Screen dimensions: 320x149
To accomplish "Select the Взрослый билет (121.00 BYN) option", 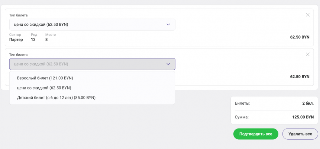I will coord(45,78).
